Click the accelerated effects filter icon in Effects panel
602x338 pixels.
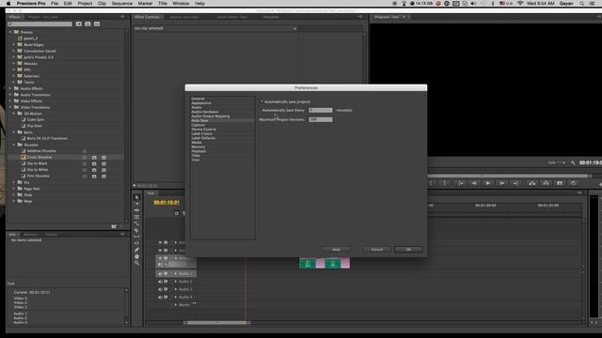coord(79,23)
